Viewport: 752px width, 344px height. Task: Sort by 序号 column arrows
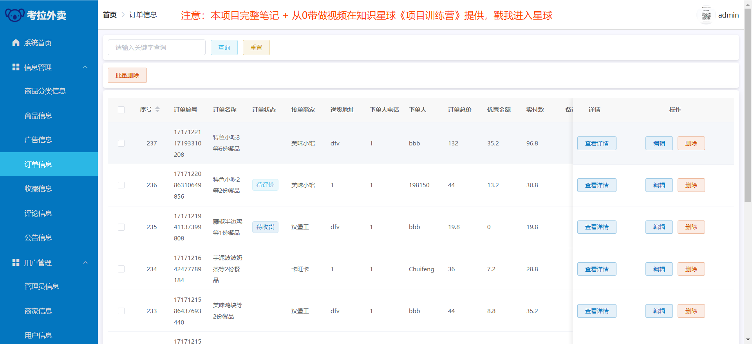(157, 109)
